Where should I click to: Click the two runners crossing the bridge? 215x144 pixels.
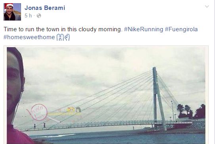(40, 126)
